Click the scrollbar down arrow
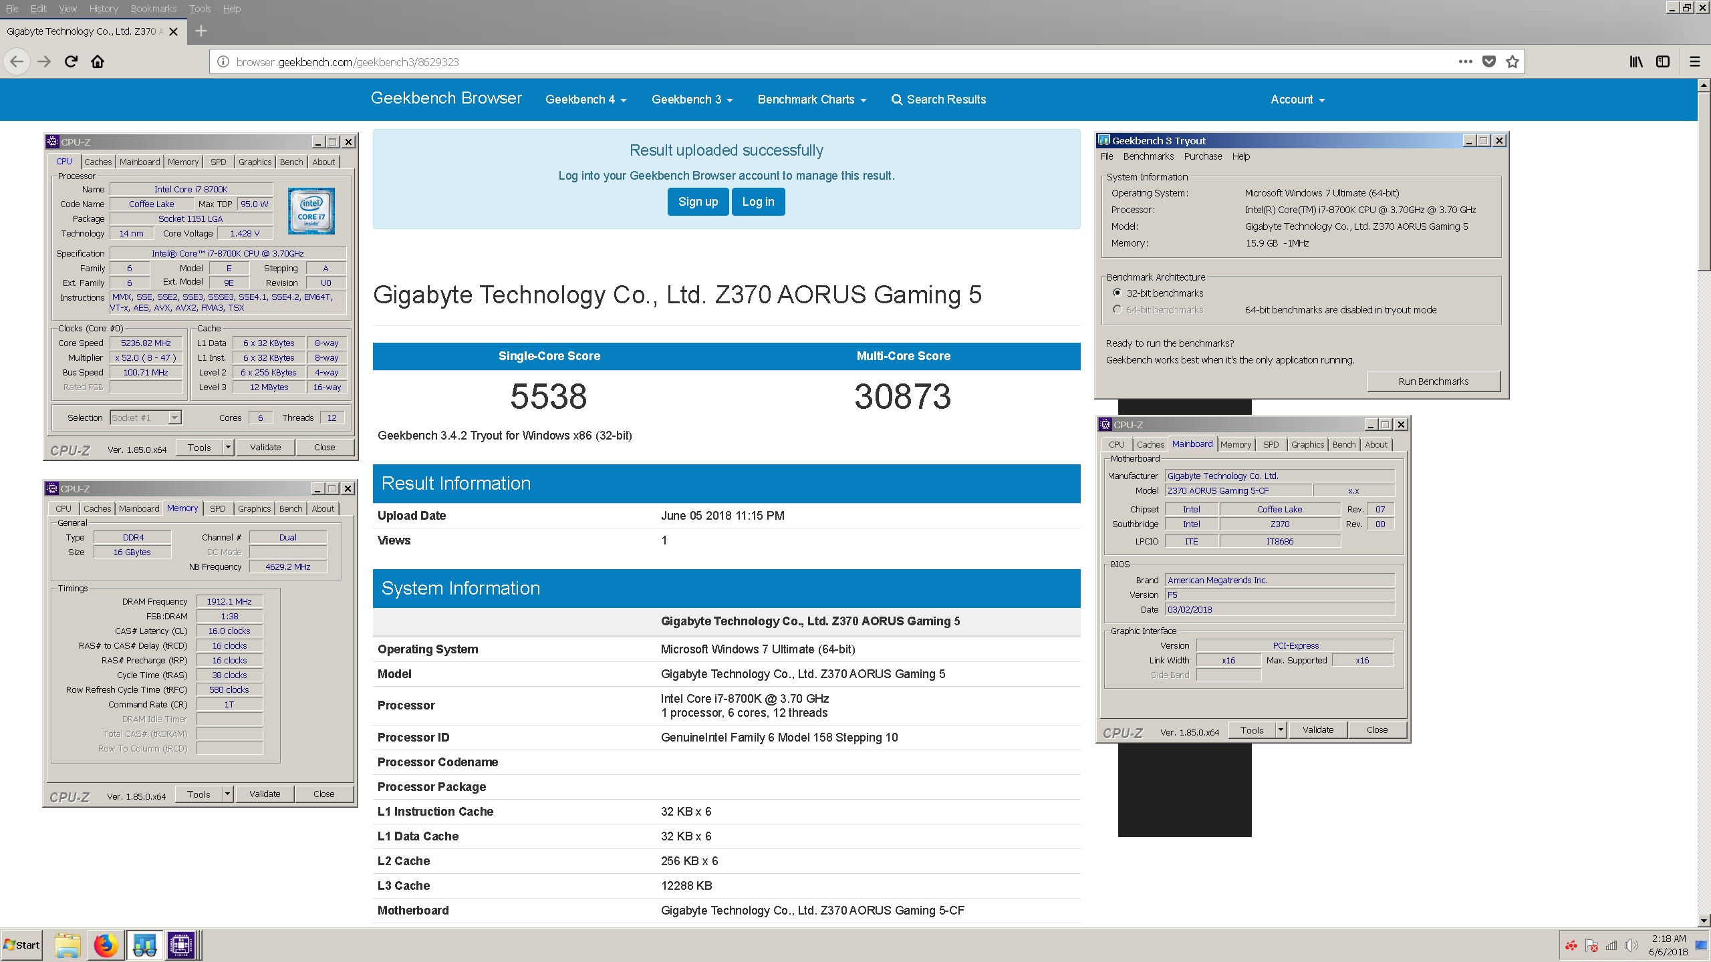The image size is (1711, 962). click(1704, 920)
